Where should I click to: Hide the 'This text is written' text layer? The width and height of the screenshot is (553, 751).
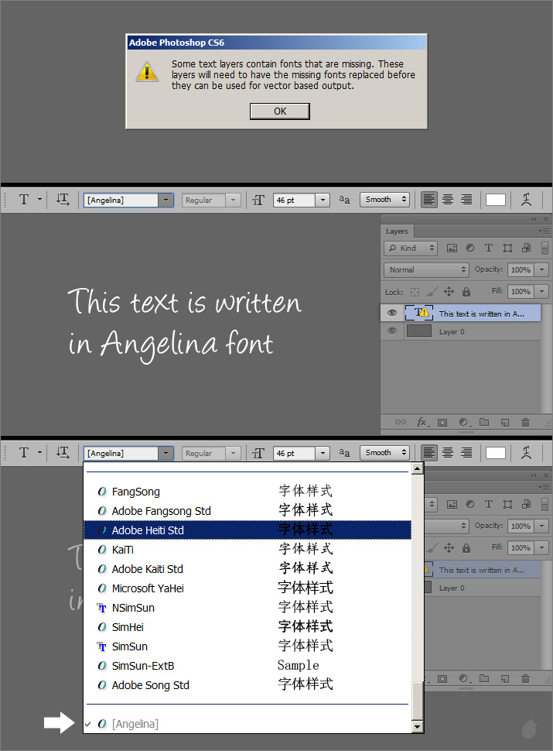393,313
